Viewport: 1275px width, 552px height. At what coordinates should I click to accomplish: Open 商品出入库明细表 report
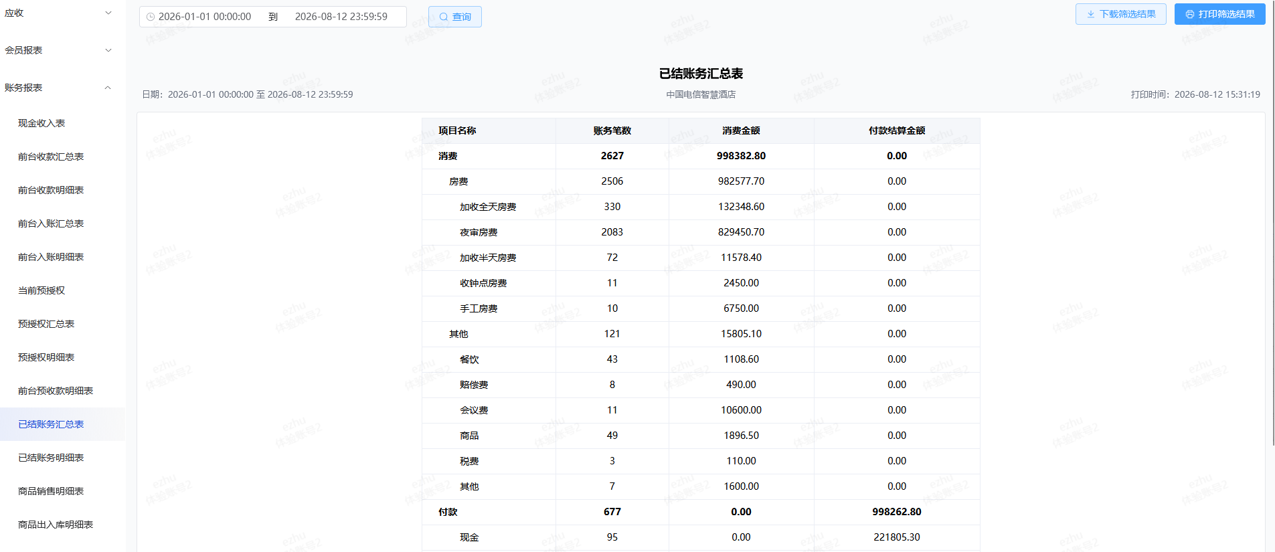(56, 525)
